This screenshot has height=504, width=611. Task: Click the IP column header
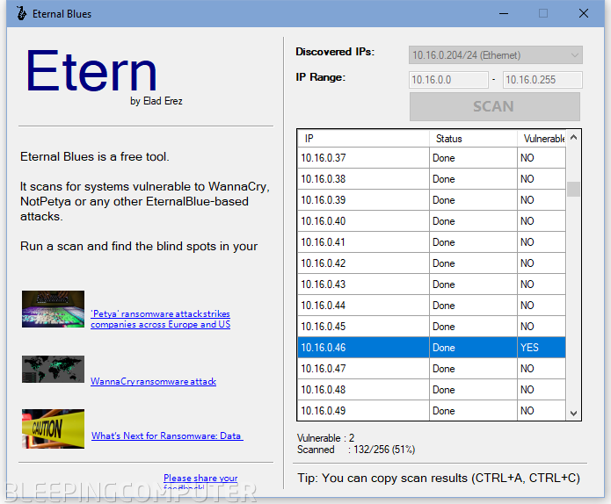[x=363, y=139]
